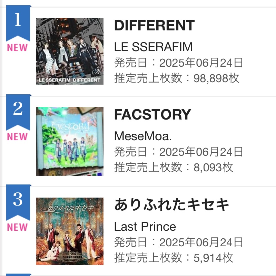Click the release date under FACSTORY
276x276 pixels.
pyautogui.click(x=179, y=152)
